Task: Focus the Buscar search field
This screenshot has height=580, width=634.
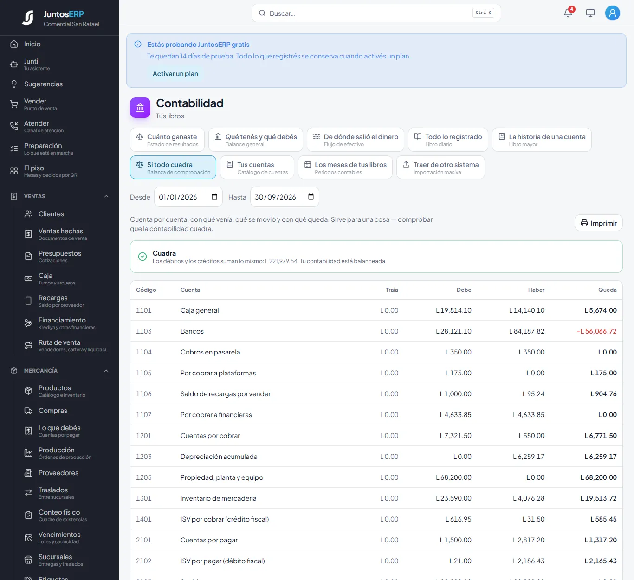Action: coord(376,13)
